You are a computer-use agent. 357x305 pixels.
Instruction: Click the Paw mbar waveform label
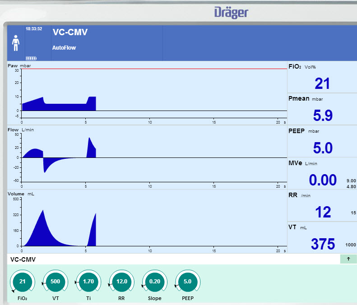[x=19, y=66]
